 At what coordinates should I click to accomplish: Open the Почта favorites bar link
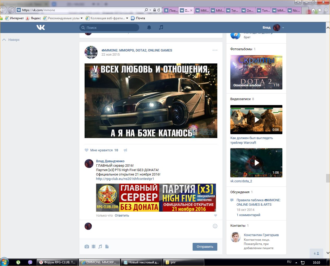click(x=138, y=18)
